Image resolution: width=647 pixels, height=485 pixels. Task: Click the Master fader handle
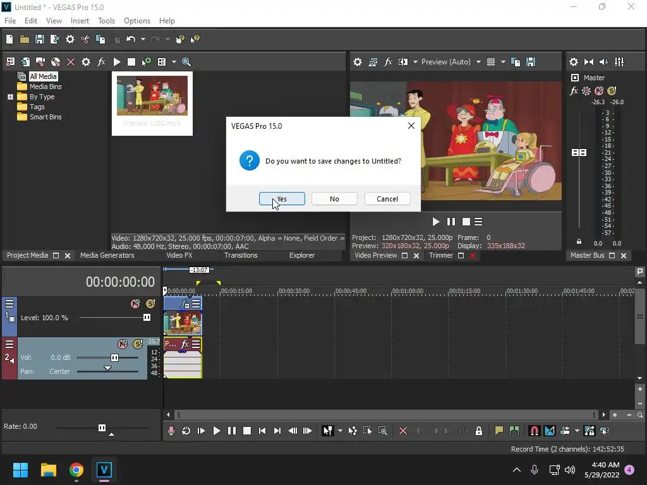pyautogui.click(x=579, y=153)
